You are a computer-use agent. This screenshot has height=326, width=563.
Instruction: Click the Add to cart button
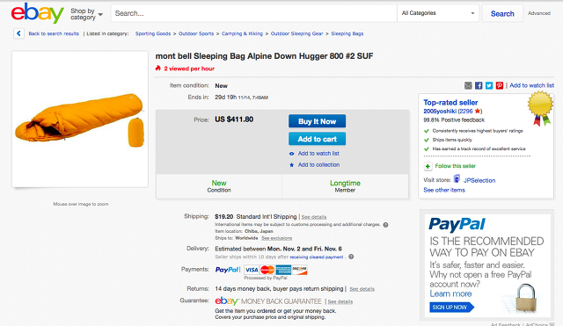click(317, 139)
